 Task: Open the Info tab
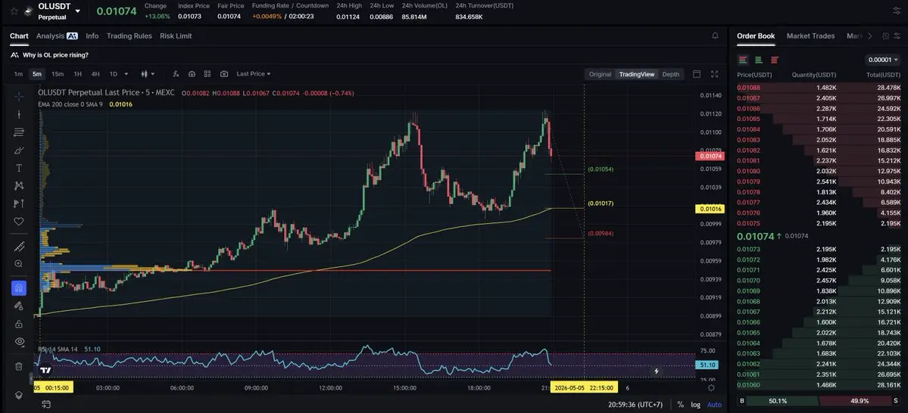coord(92,36)
